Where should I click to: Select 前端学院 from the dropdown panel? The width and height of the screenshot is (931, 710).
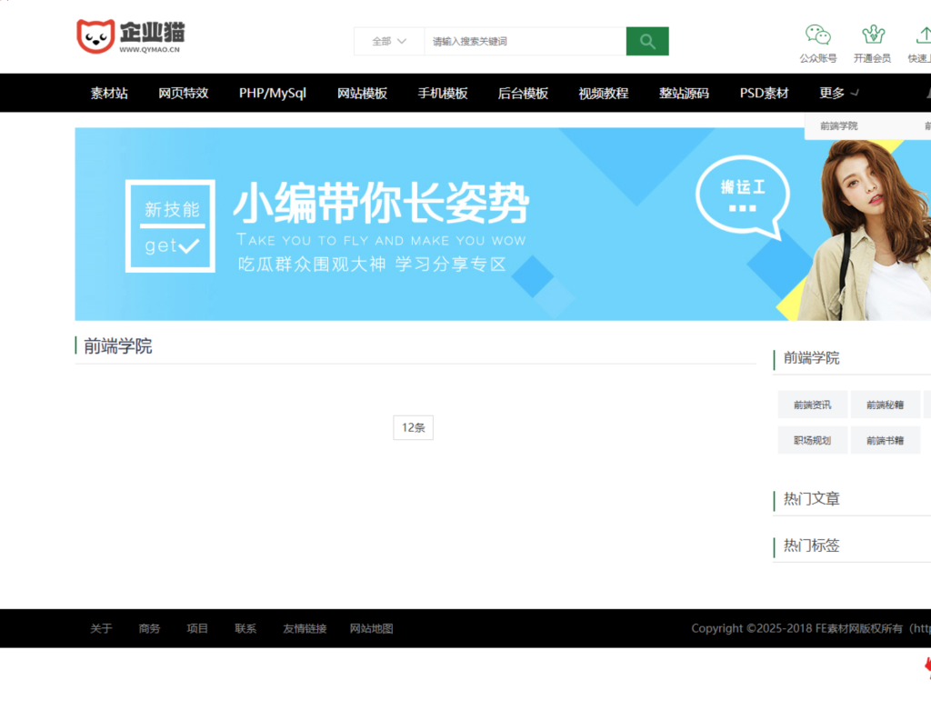click(840, 125)
